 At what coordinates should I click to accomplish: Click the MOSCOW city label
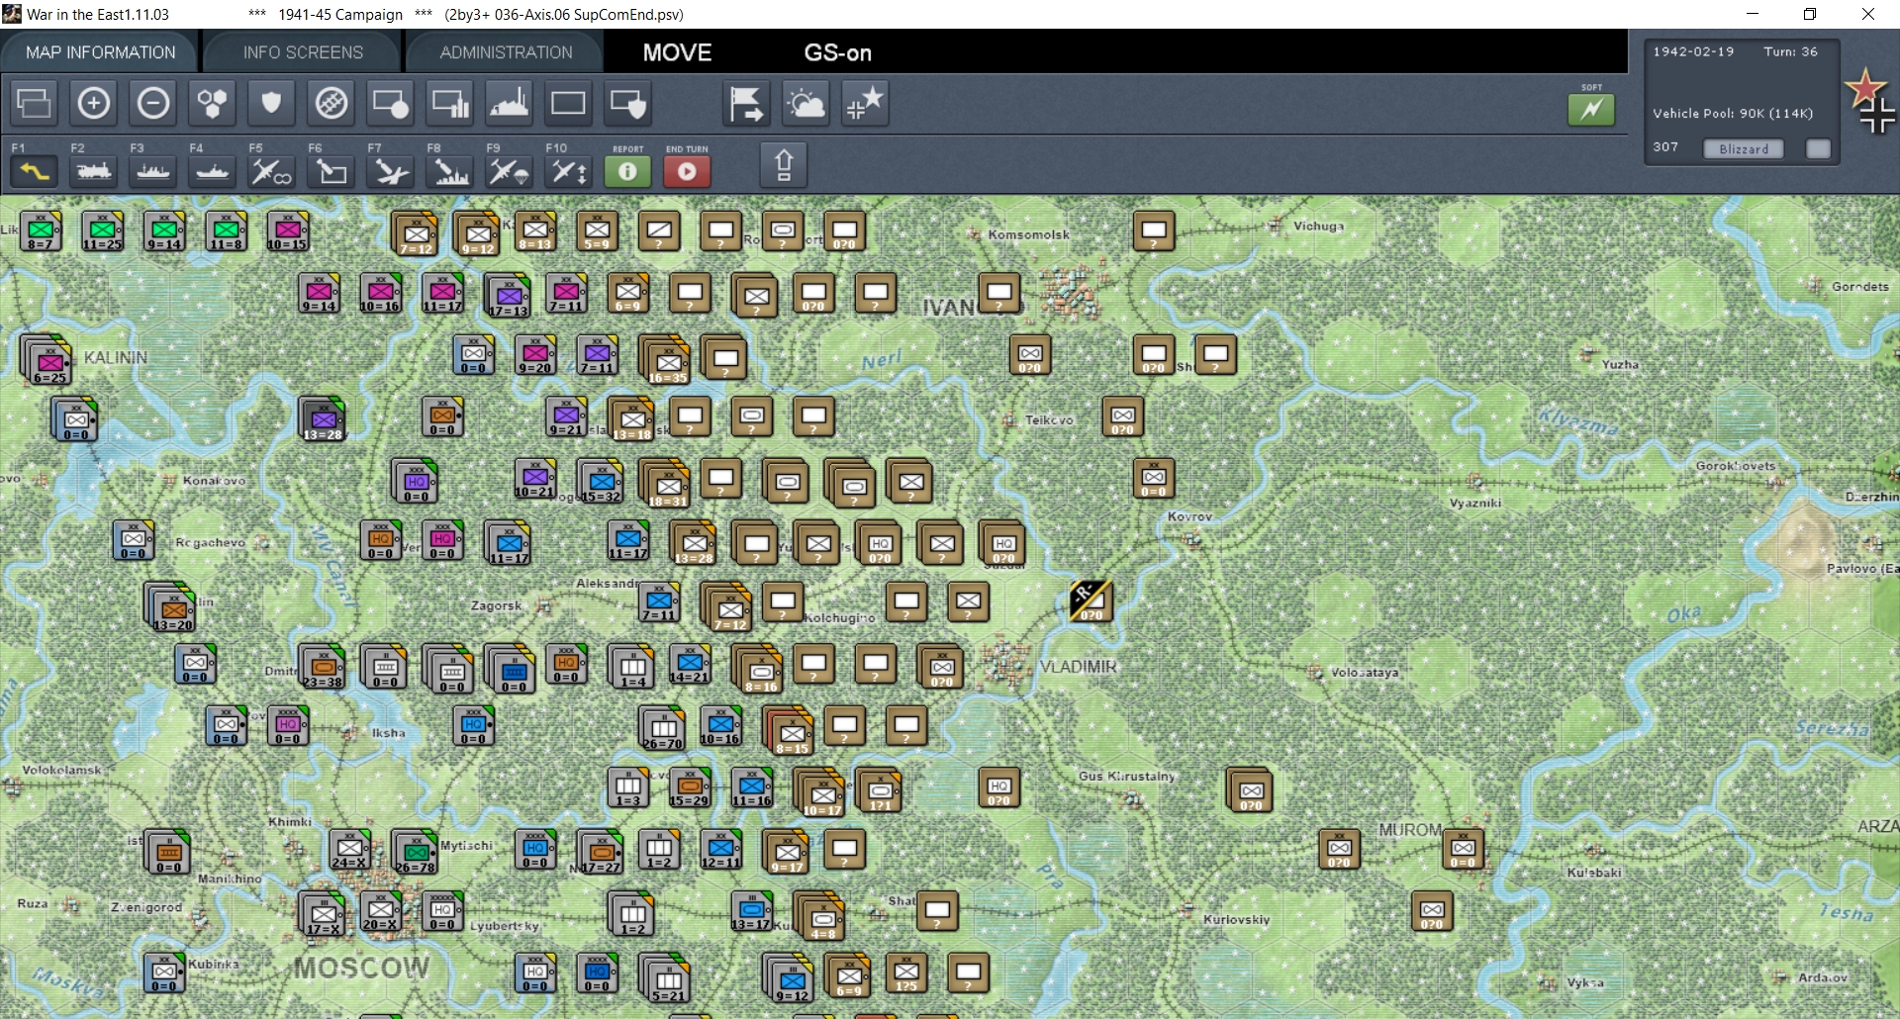point(362,968)
